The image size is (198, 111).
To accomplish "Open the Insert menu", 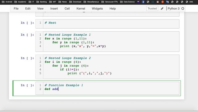I will (54, 9).
